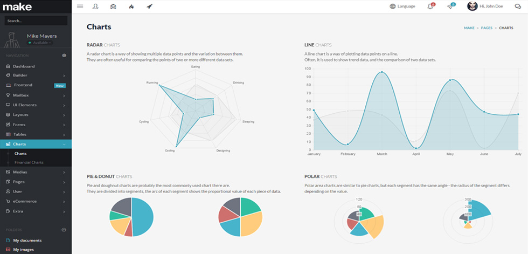Open the paper plane messages icon

(x=450, y=6)
